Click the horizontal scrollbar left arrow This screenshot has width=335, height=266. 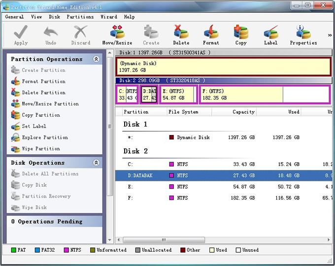point(119,240)
